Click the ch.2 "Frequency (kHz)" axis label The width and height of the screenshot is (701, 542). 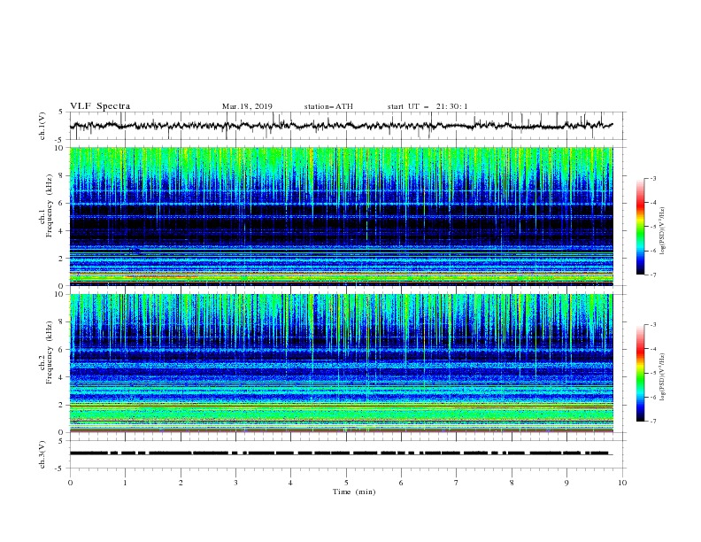coord(49,352)
